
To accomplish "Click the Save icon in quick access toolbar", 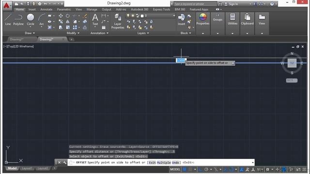I will click(28, 4).
